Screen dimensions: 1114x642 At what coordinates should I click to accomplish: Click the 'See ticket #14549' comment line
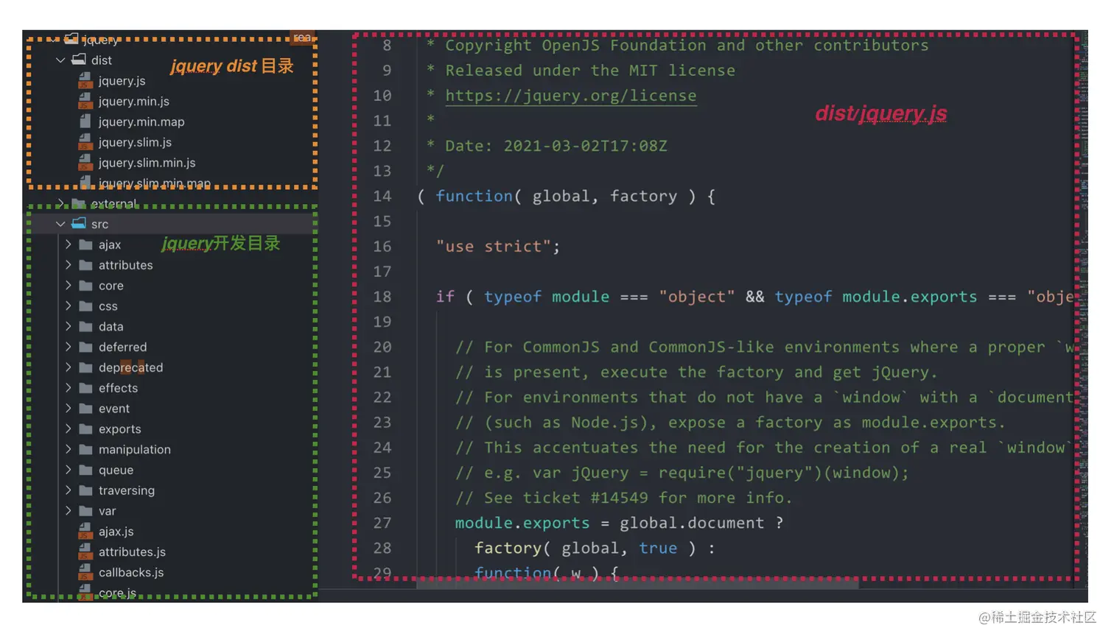coord(623,498)
